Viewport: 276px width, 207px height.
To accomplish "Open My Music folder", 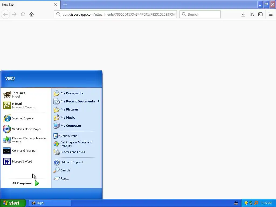I will click(x=77, y=118).
